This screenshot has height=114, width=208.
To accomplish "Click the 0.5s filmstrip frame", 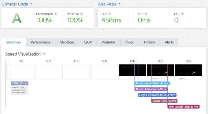I will tap(161, 72).
